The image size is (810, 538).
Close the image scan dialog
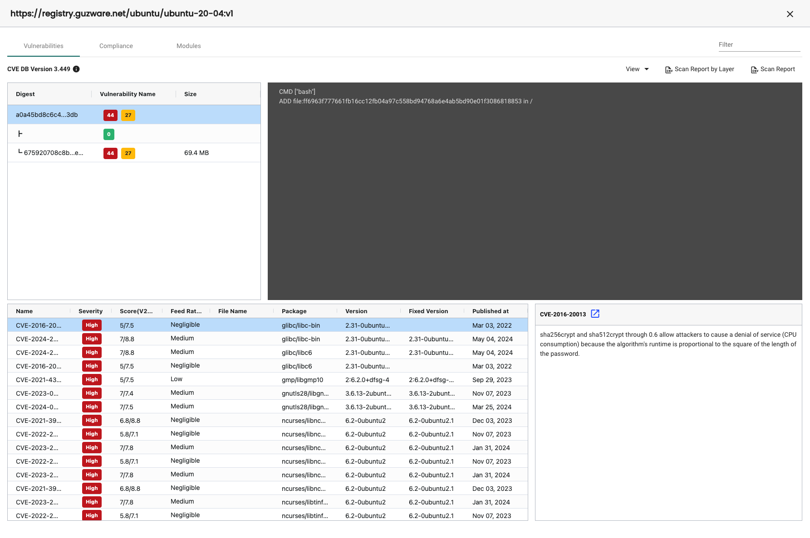tap(790, 14)
